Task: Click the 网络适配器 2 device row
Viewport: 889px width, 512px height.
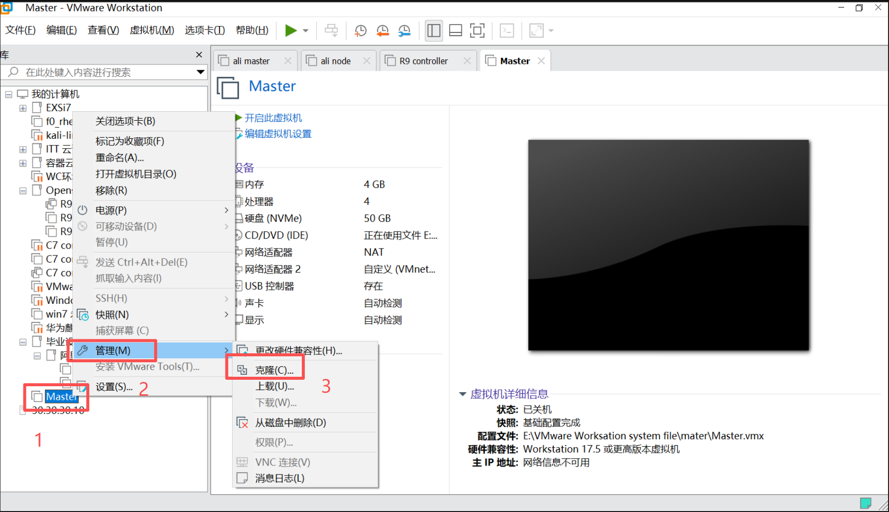Action: click(x=339, y=269)
